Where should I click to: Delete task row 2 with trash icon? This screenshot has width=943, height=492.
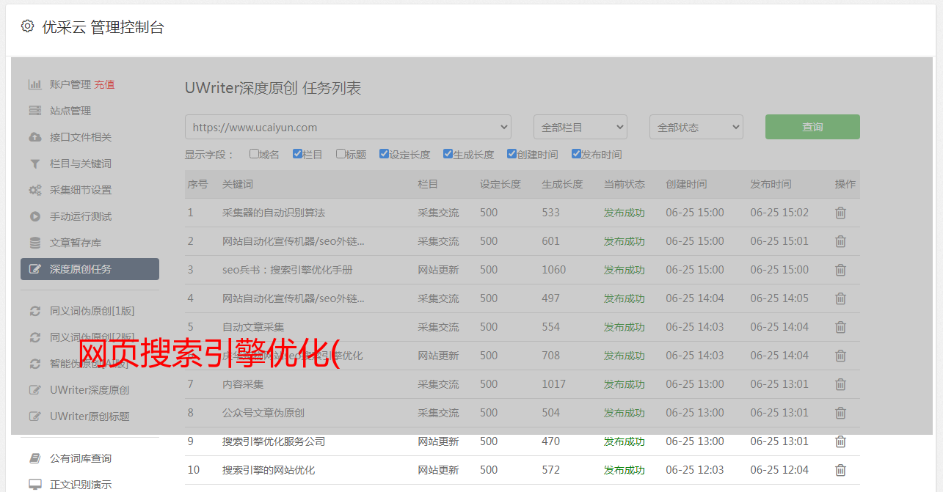pos(841,241)
